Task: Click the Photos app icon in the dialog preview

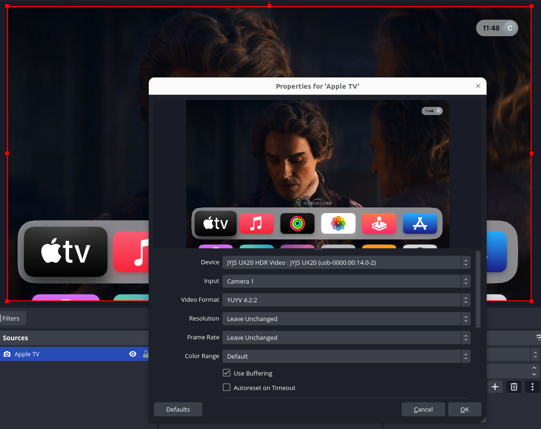Action: point(338,223)
